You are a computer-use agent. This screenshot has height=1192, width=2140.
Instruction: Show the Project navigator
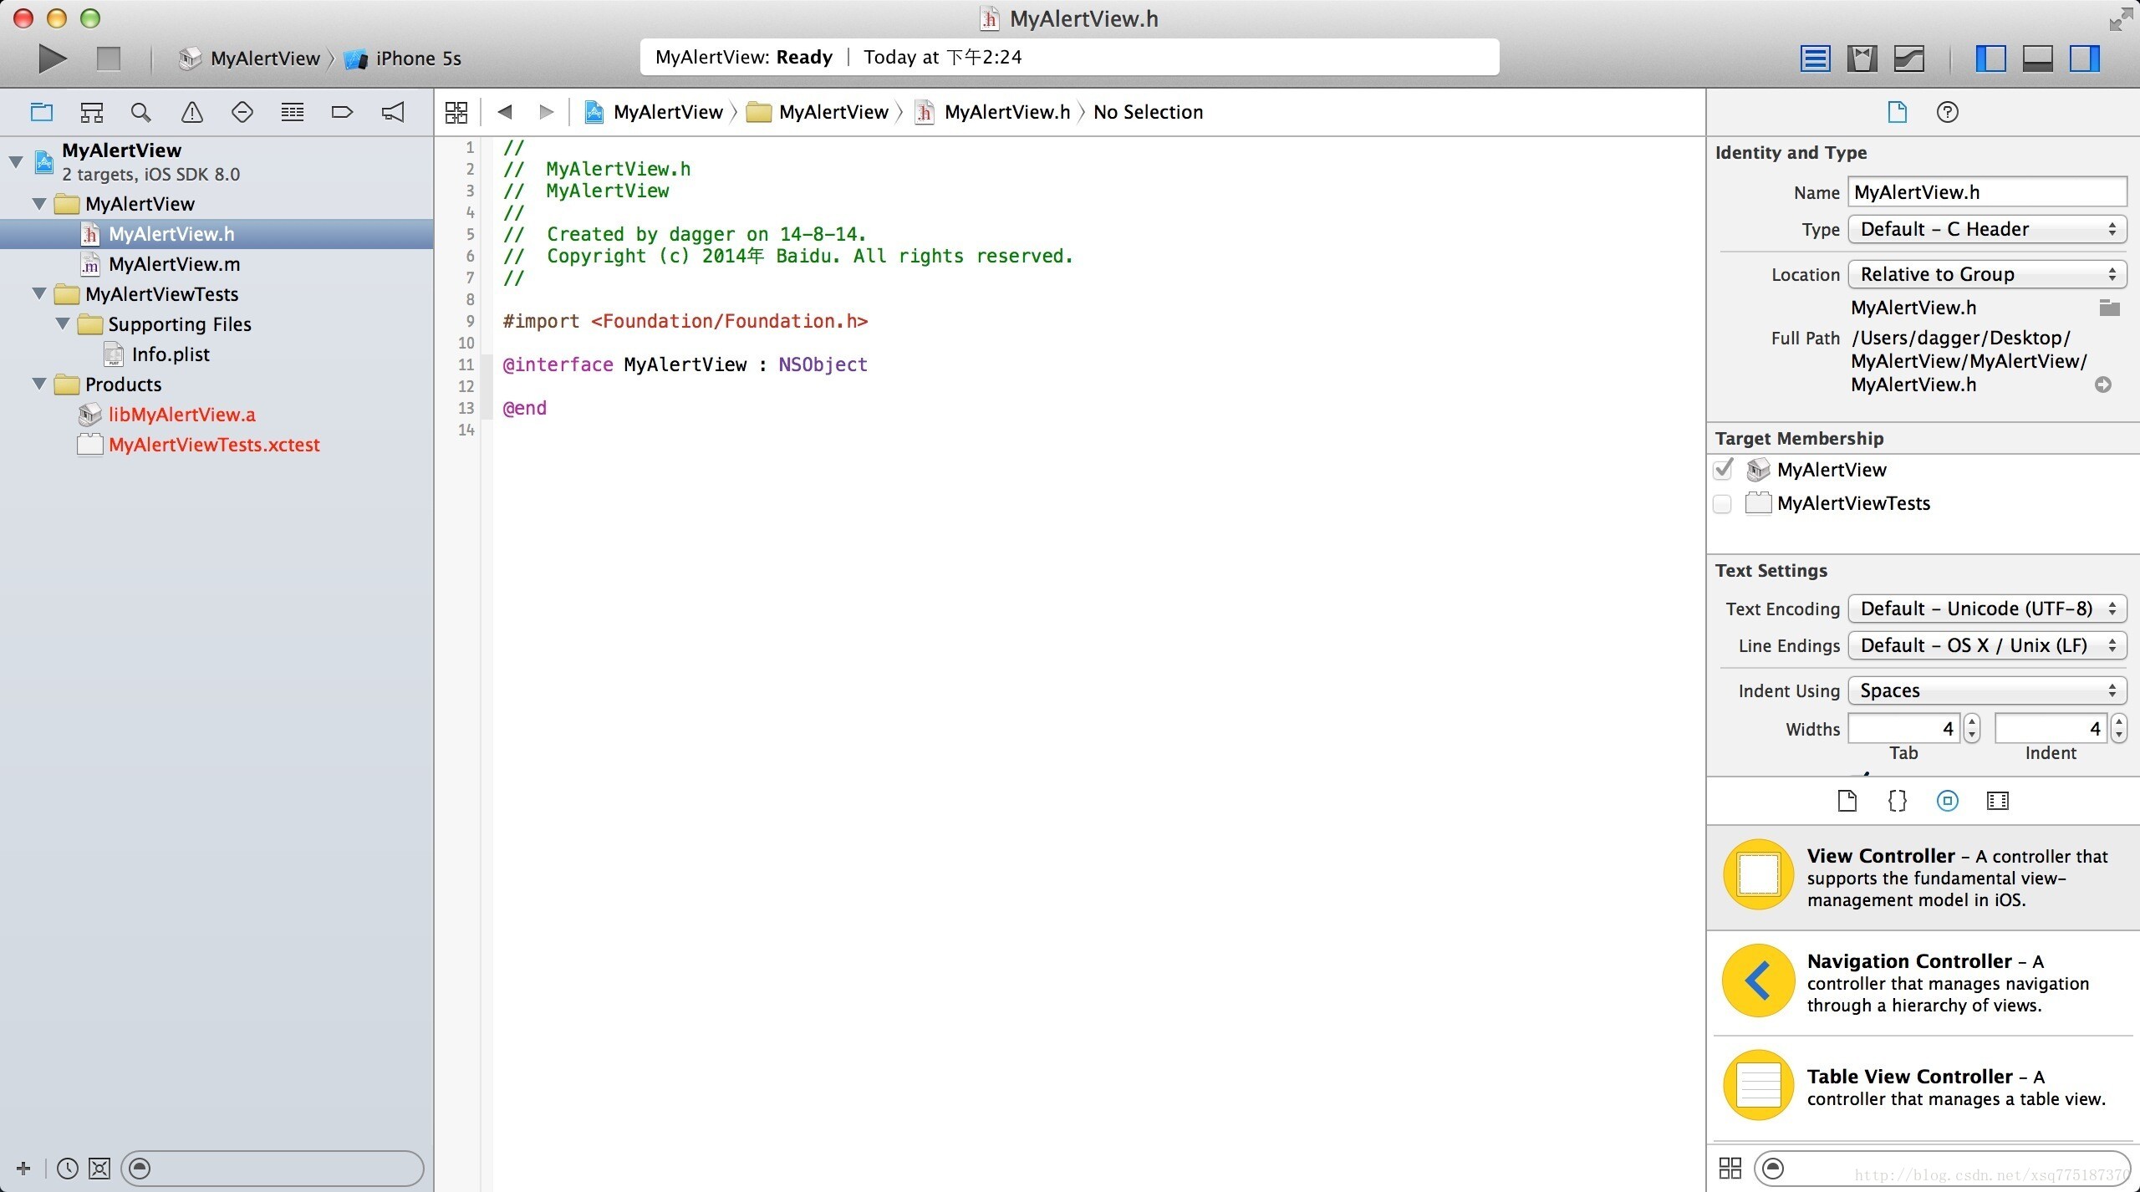tap(41, 112)
